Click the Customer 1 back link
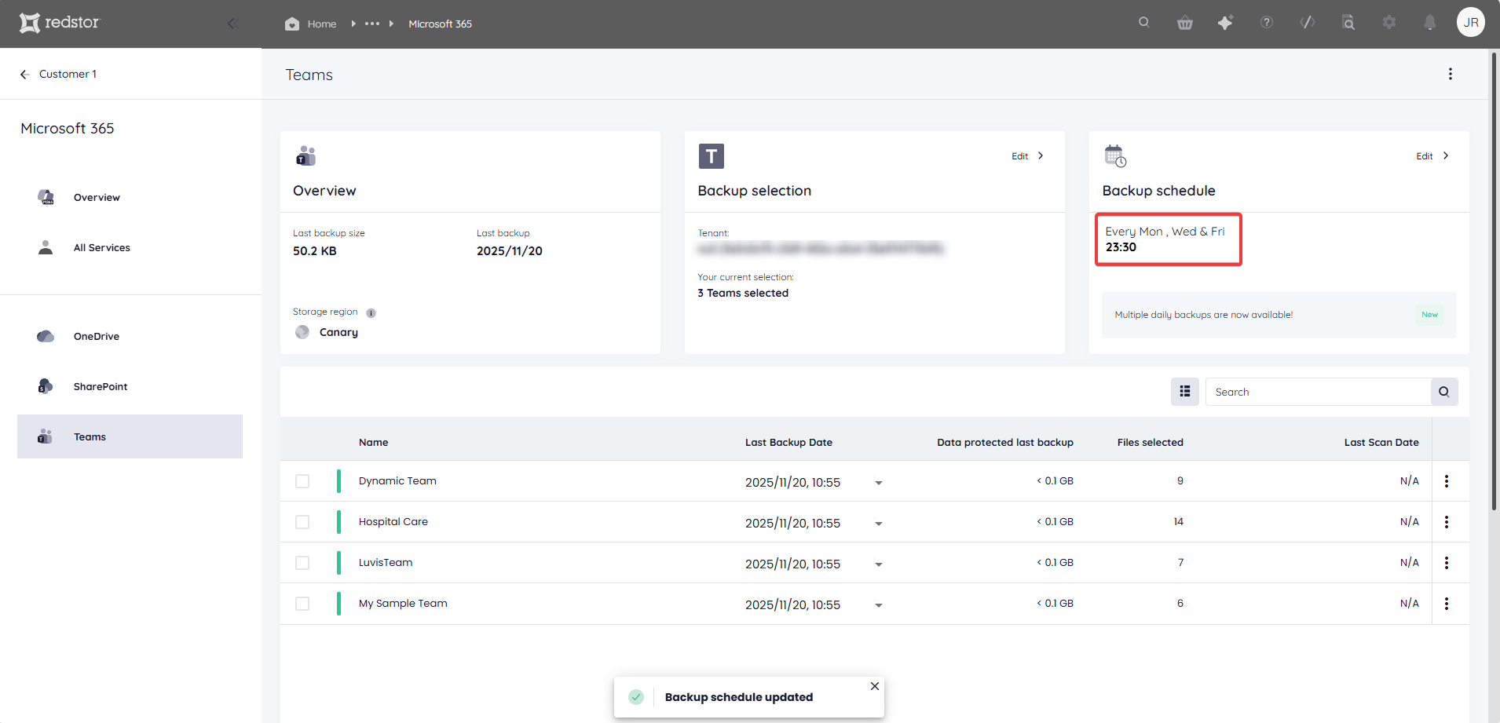The width and height of the screenshot is (1500, 723). point(68,74)
